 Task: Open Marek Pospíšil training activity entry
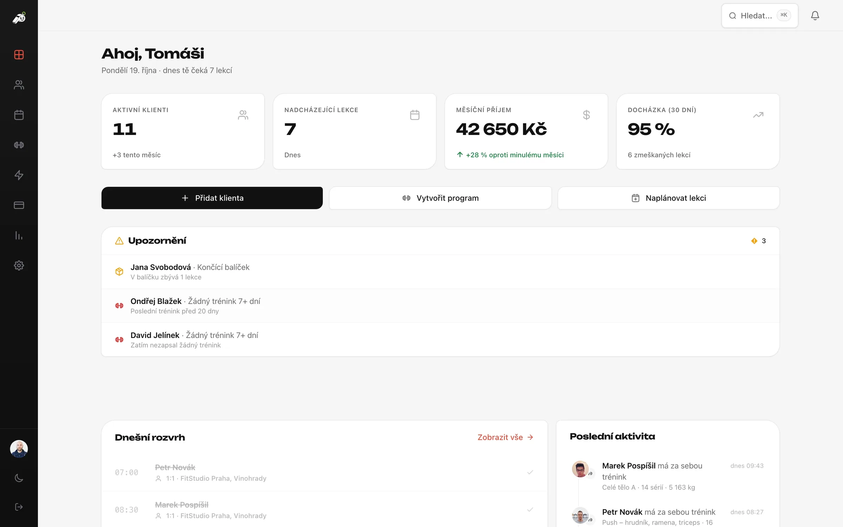(668, 476)
